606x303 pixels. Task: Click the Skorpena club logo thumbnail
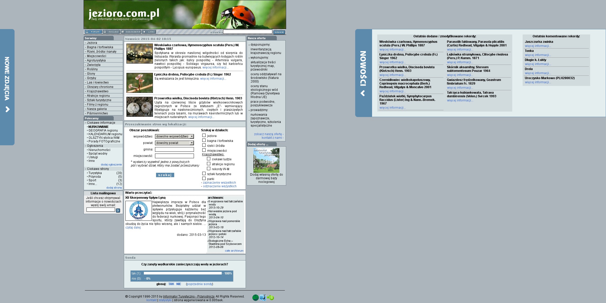[138, 211]
